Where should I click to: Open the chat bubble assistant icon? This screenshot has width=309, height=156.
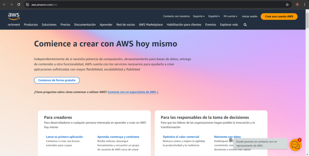(x=295, y=145)
